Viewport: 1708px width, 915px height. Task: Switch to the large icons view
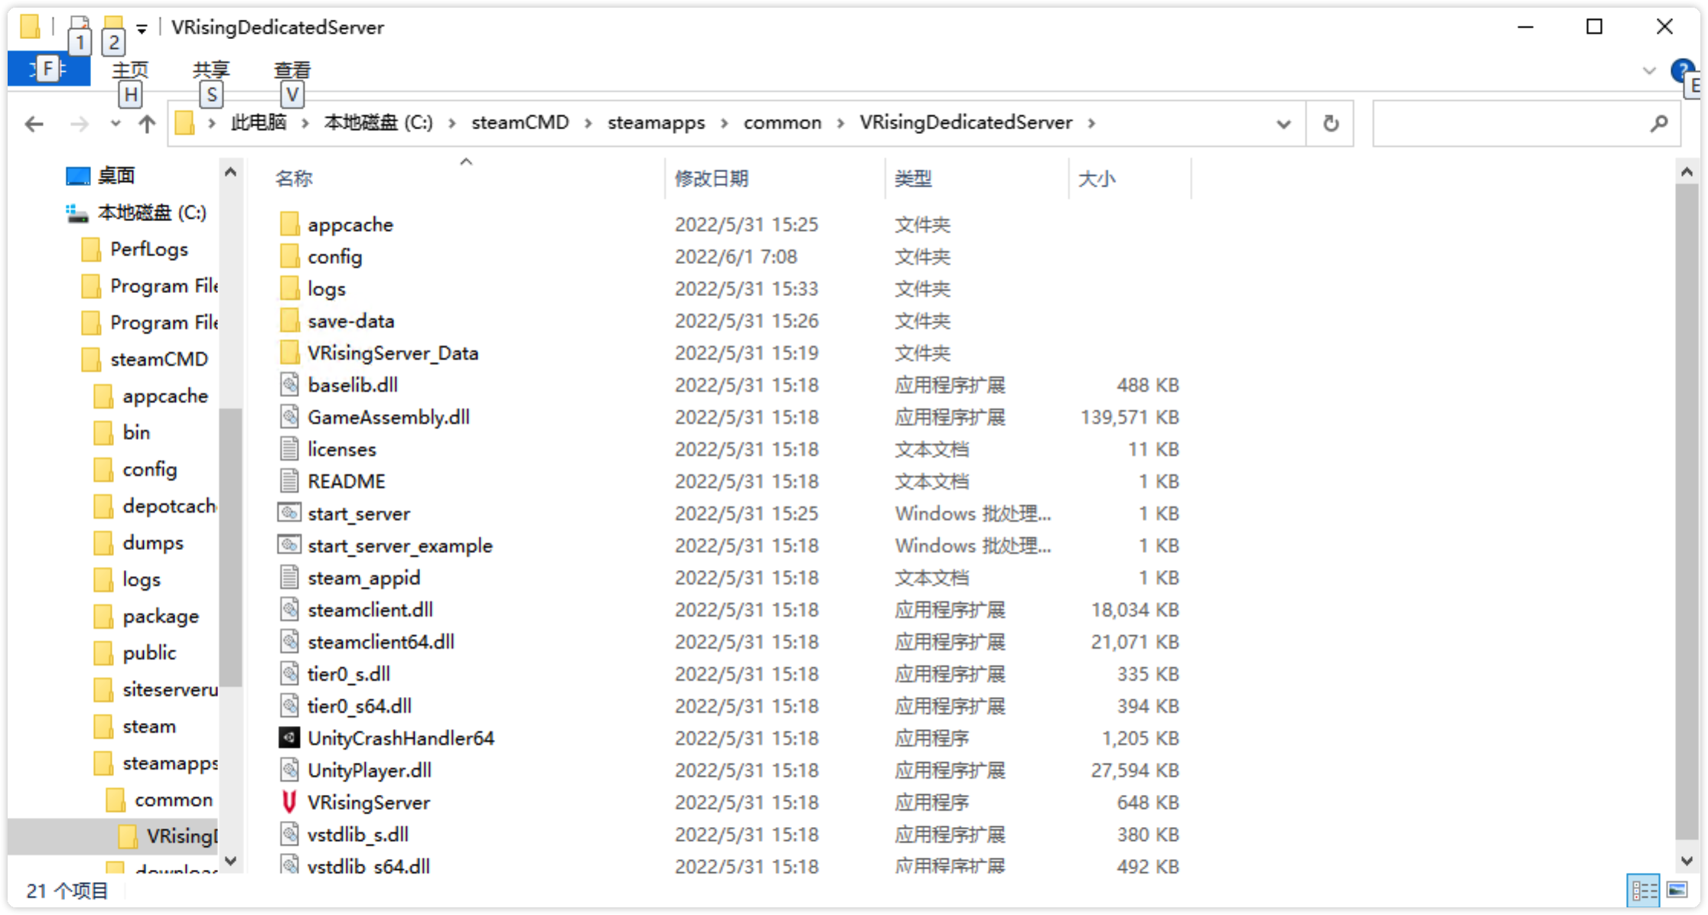coord(1677,890)
